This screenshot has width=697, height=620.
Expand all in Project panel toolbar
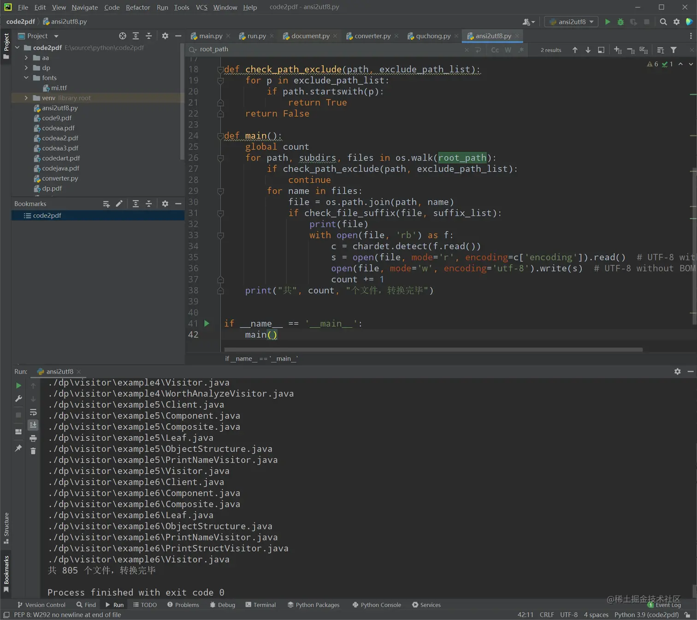[136, 36]
